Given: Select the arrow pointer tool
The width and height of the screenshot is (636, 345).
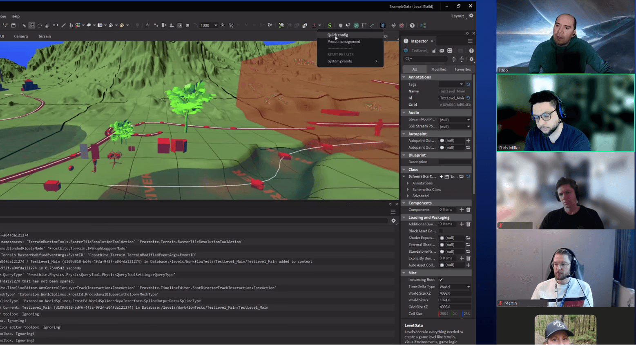Looking at the screenshot, I should (x=24, y=25).
